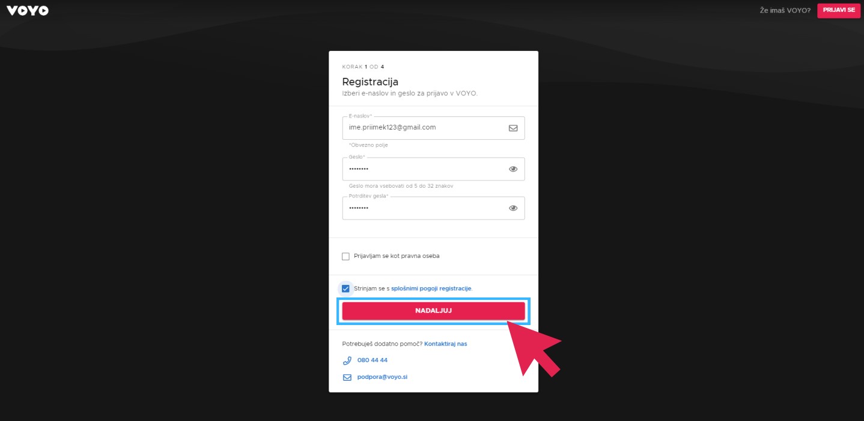Focus the E-naslov email input field
Image resolution: width=864 pixels, height=421 pixels.
click(421, 128)
